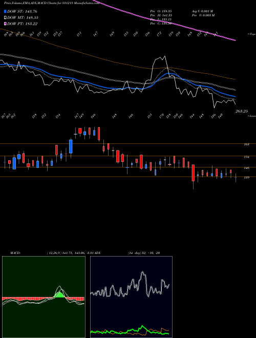This screenshot has width=256, height=338.
Task: Click the chart title for 531215 MunafaSutra.com
Action: pos(52,3)
